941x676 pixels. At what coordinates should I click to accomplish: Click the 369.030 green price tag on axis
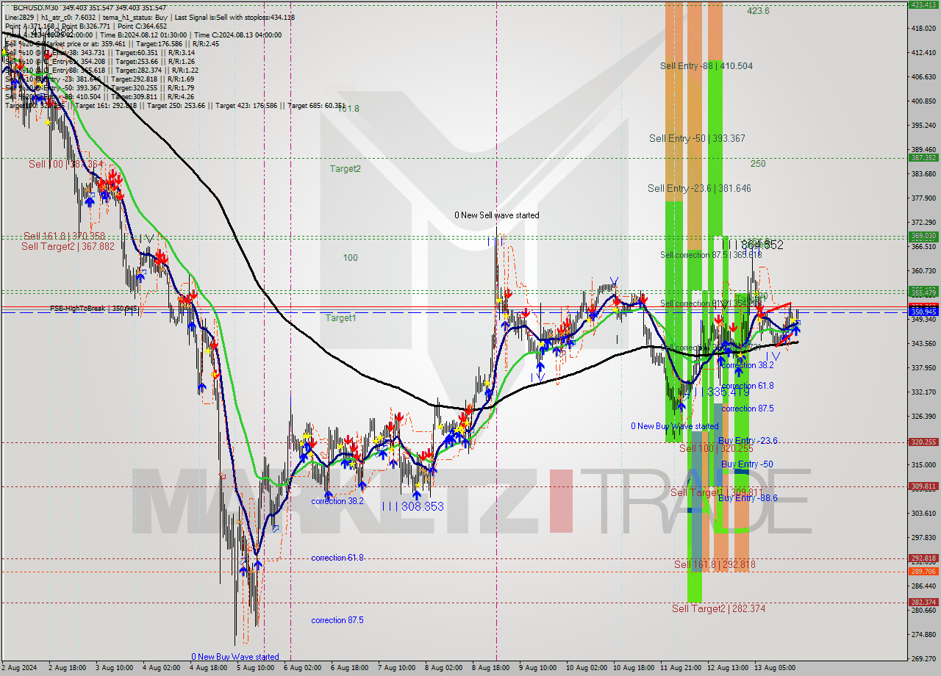tap(924, 236)
